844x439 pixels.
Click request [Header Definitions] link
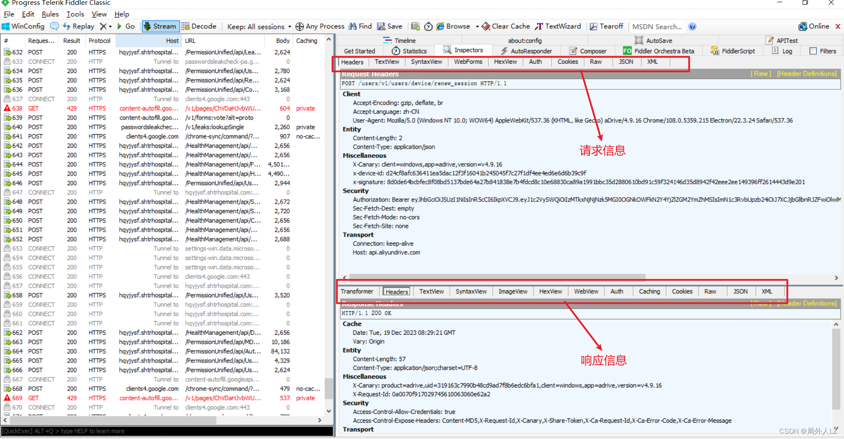(x=807, y=74)
